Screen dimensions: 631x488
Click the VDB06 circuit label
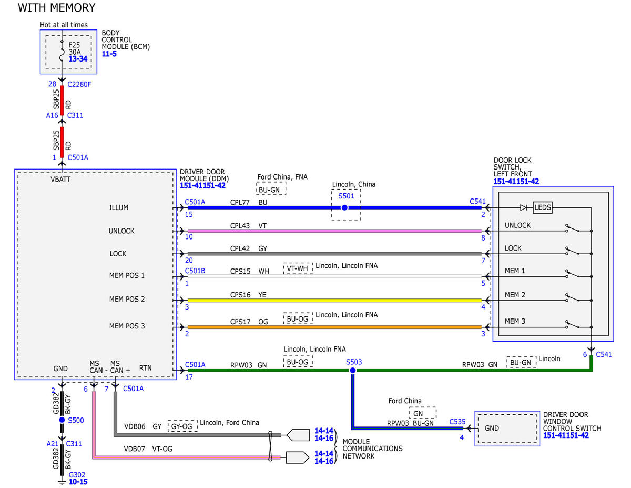pyautogui.click(x=134, y=426)
